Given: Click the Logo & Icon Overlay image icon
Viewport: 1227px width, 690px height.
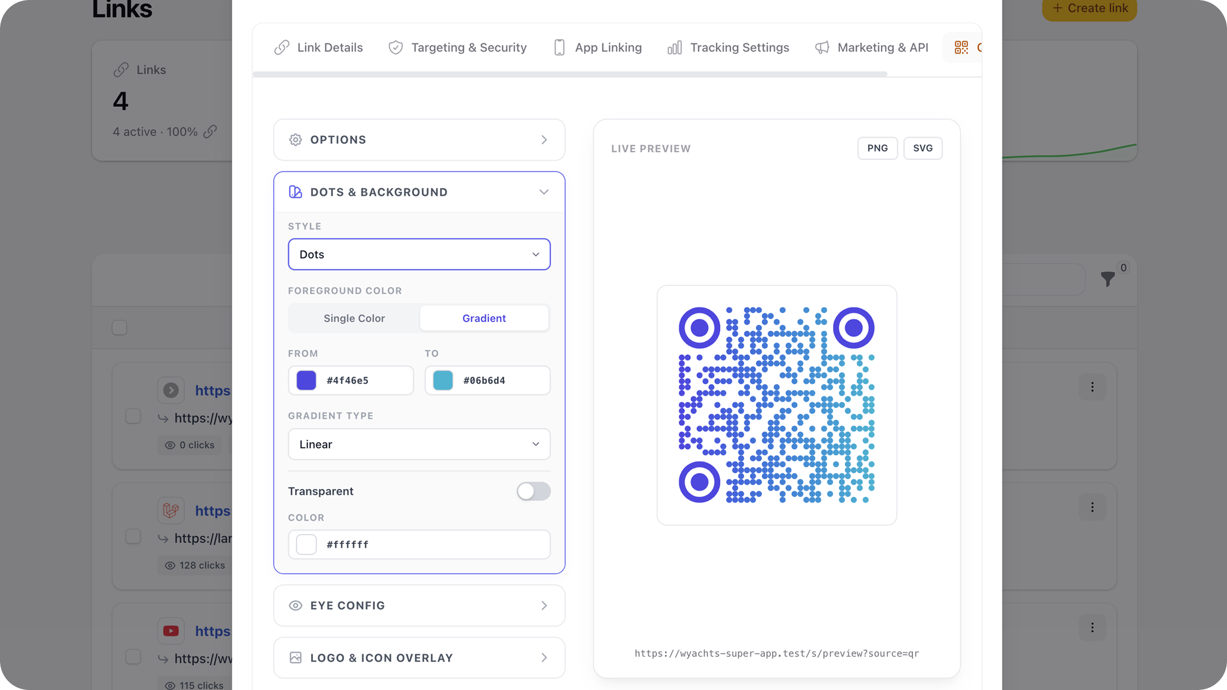Looking at the screenshot, I should (295, 658).
